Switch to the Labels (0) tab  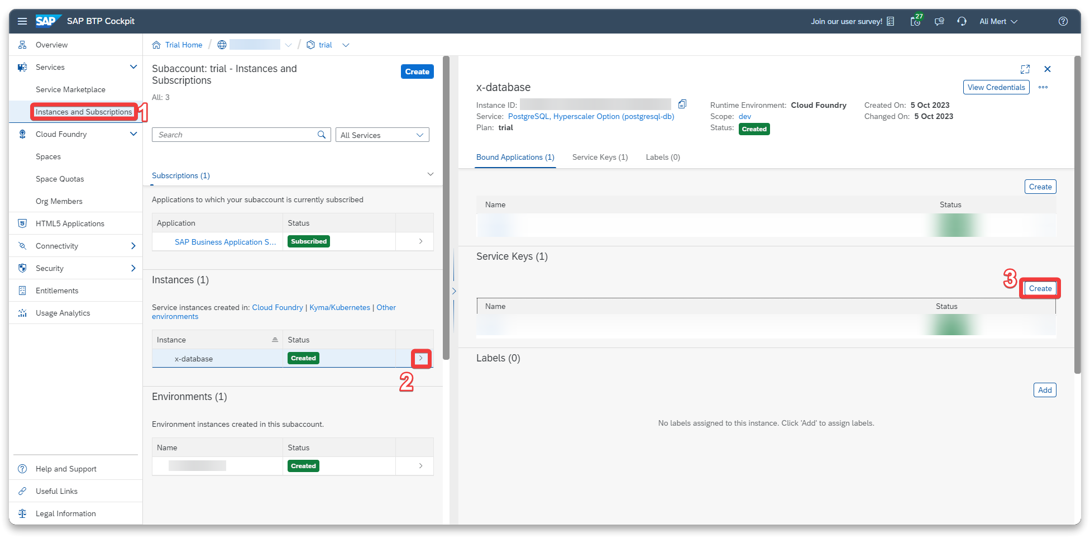(663, 158)
